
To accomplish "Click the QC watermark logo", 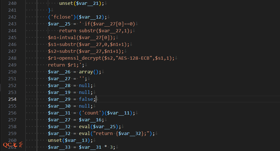I will click(x=13, y=145).
